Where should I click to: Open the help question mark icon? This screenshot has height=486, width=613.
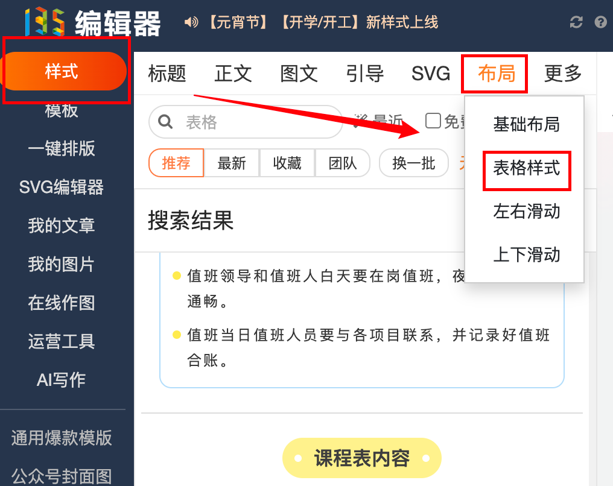point(600,22)
